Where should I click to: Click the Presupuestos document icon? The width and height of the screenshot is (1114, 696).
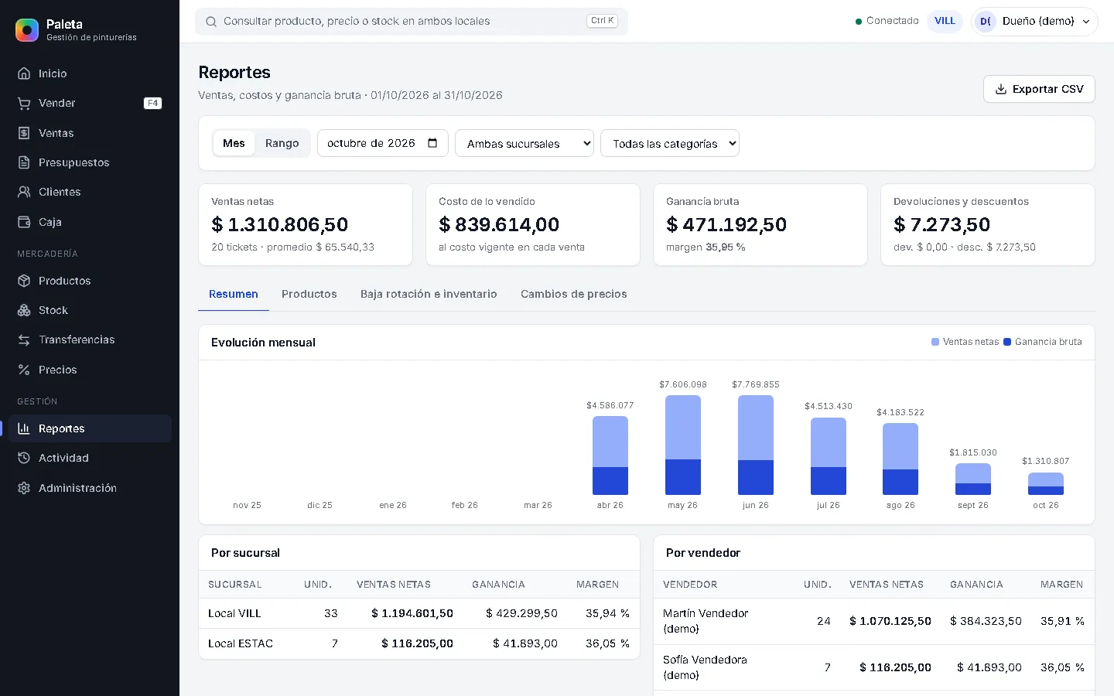pos(24,162)
